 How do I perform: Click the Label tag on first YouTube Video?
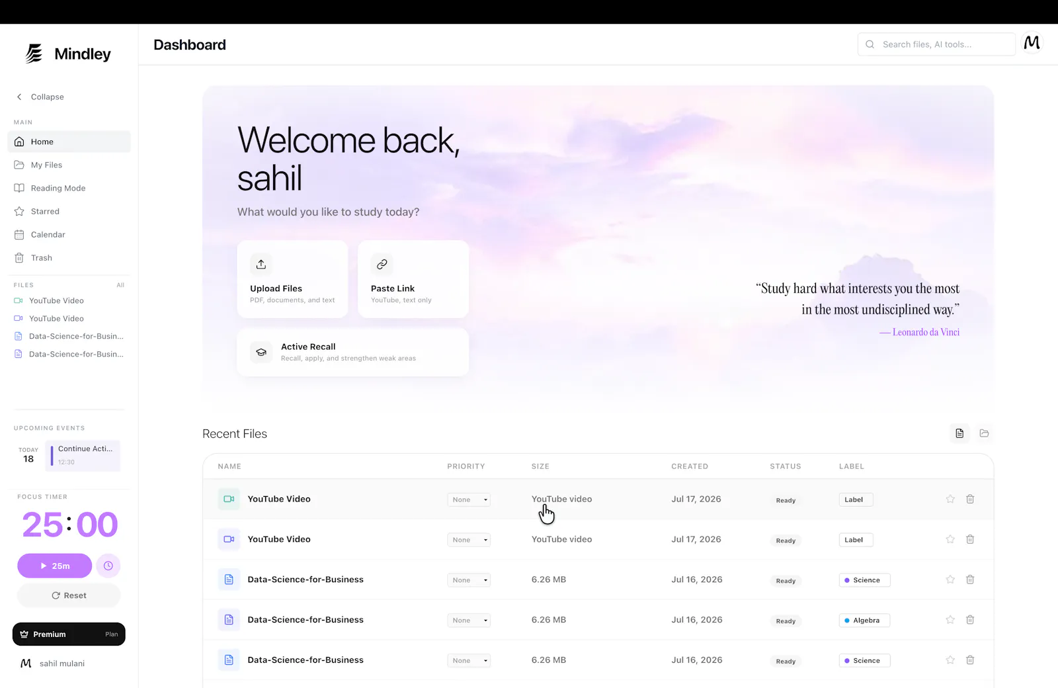(856, 499)
